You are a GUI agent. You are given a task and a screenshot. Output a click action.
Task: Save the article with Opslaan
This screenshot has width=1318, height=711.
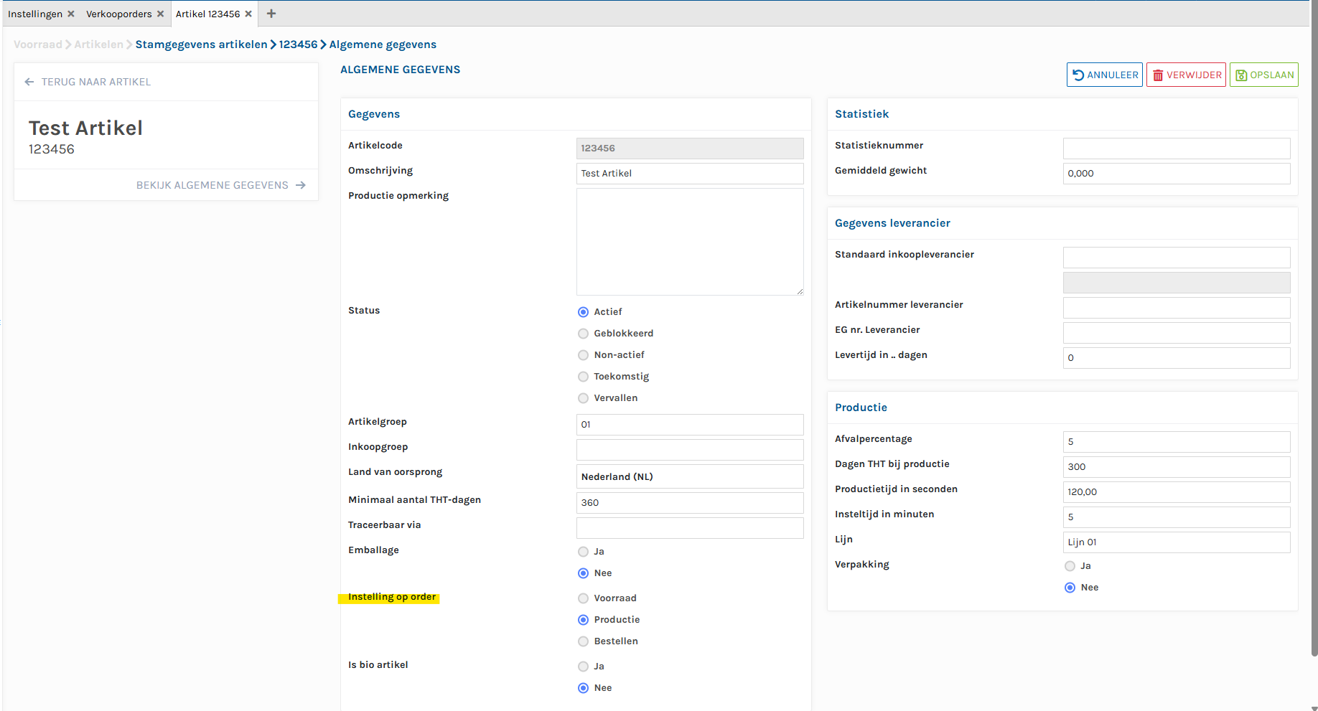1263,75
